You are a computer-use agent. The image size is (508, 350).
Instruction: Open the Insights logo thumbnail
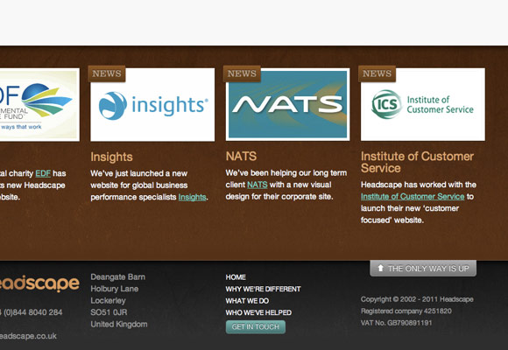click(152, 105)
